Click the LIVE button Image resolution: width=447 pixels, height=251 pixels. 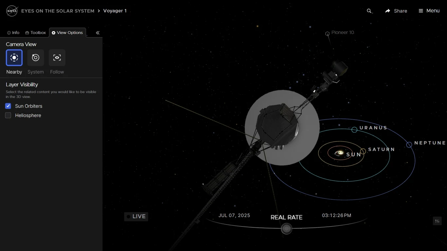click(x=136, y=216)
